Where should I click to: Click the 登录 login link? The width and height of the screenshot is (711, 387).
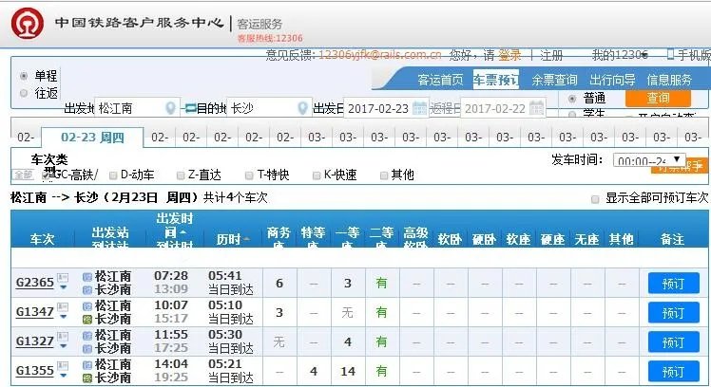[509, 55]
